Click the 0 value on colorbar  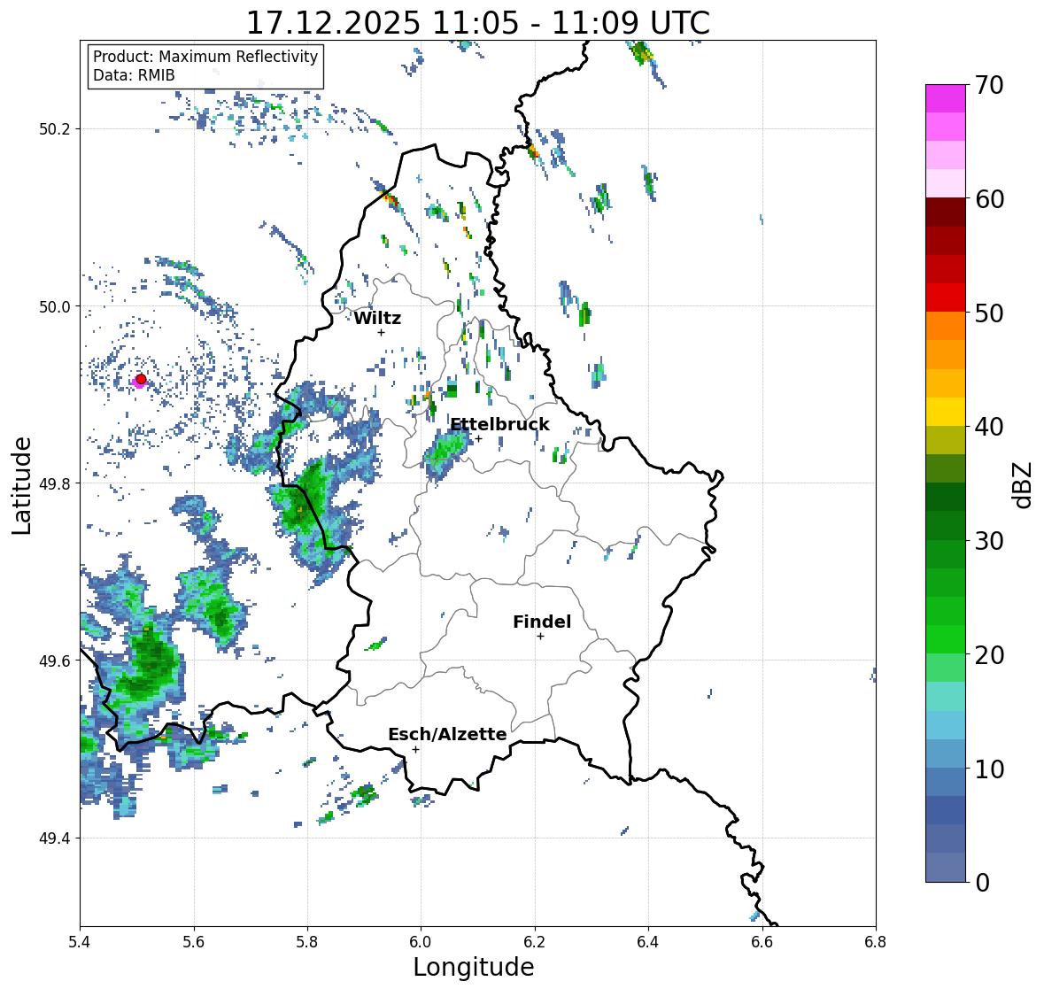982,883
